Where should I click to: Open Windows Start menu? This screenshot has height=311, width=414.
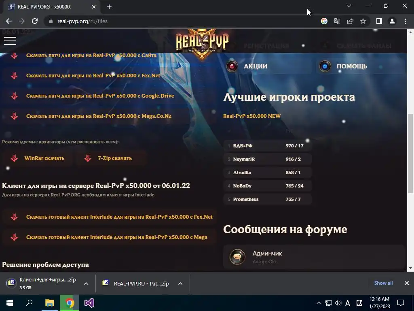click(x=10, y=303)
